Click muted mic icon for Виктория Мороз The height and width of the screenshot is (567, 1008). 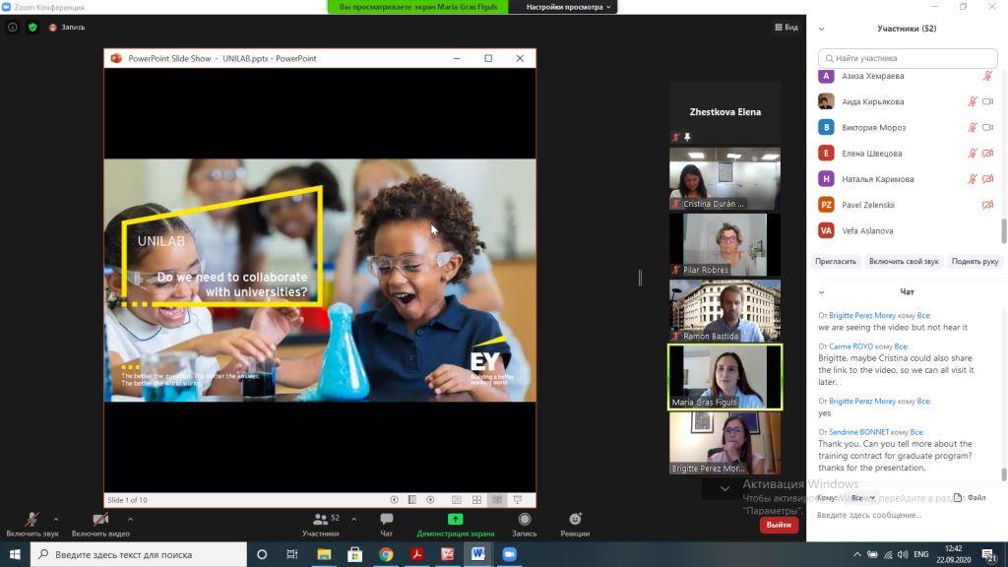click(973, 127)
